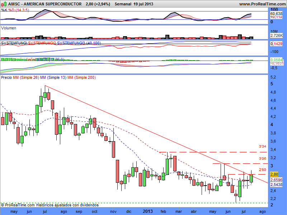Click the MM (Simple 26) legend
This screenshot has width=287, height=215.
pyautogui.click(x=26, y=77)
